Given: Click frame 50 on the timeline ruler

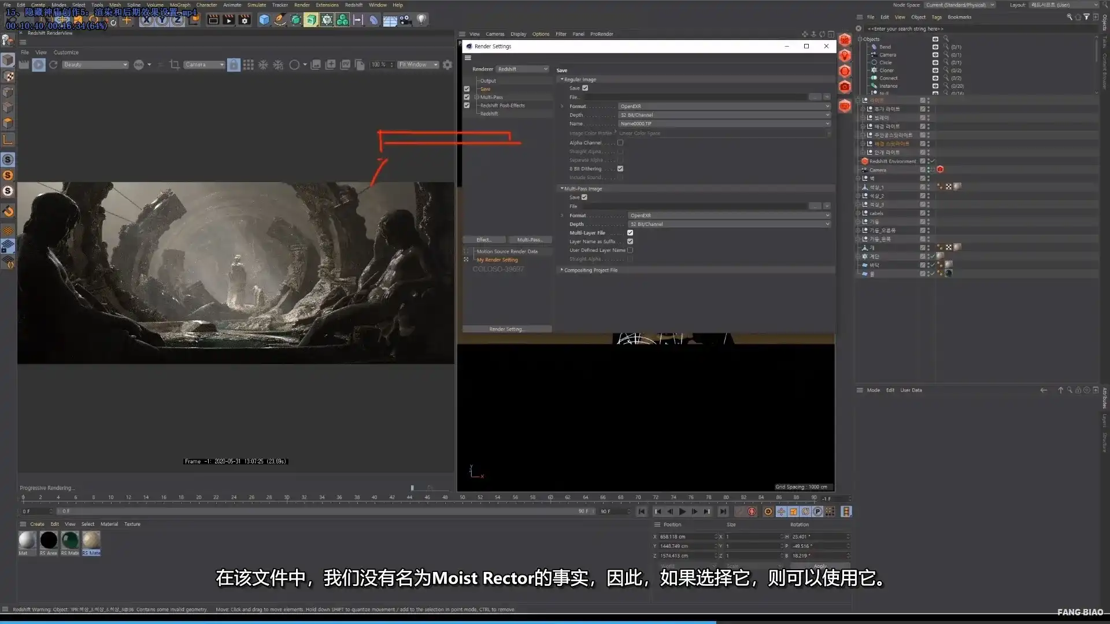Looking at the screenshot, I should 461,497.
